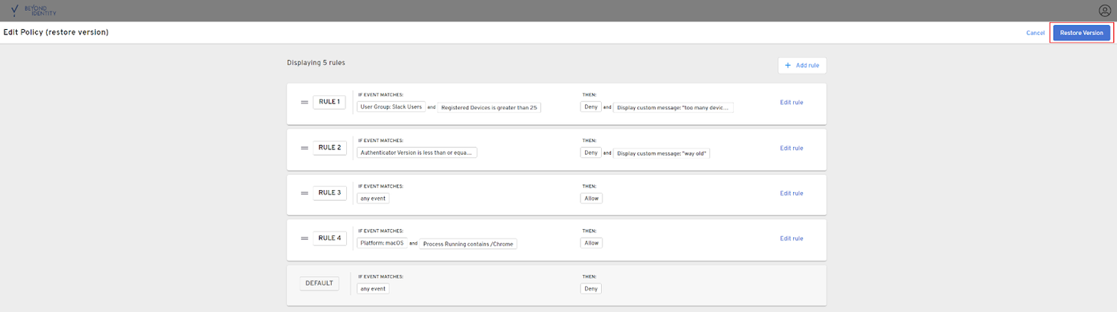The height and width of the screenshot is (312, 1117).
Task: Open Edit rule for Rule 4
Action: click(791, 238)
